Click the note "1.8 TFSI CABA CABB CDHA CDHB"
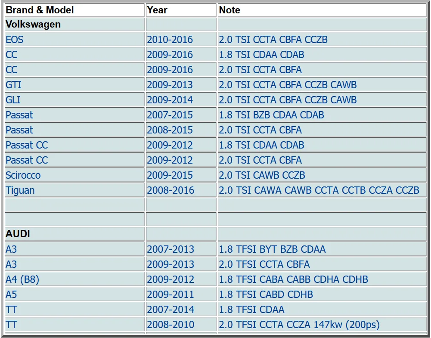The height and width of the screenshot is (338, 431). [293, 280]
